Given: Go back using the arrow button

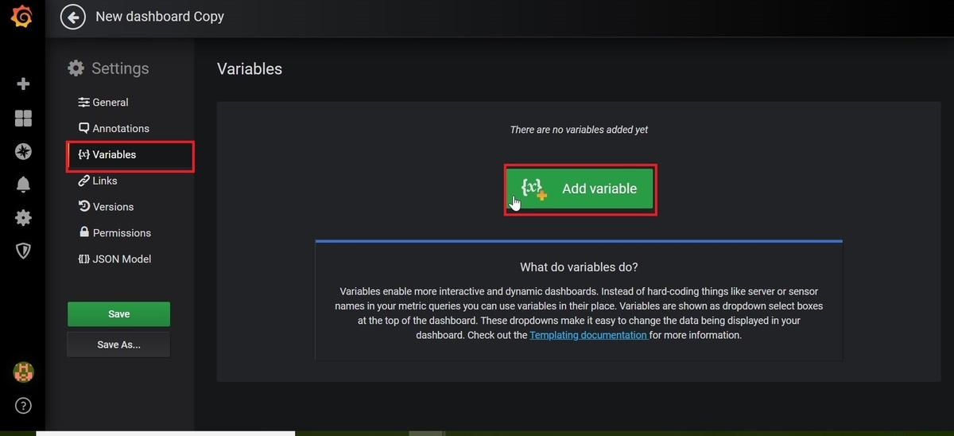Looking at the screenshot, I should 73,17.
